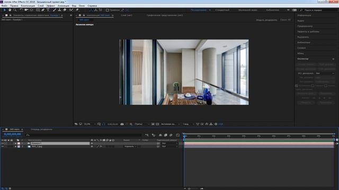Screen dimensions: 339x190
Task: Toggle mask and shape path visibility
Action: click(x=104, y=124)
